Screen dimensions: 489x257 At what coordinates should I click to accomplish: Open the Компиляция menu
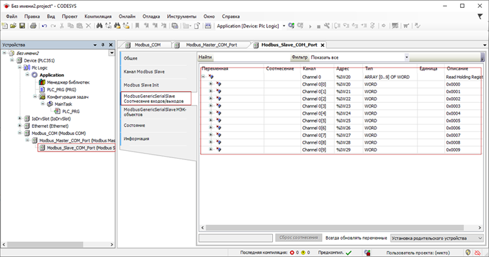point(98,16)
